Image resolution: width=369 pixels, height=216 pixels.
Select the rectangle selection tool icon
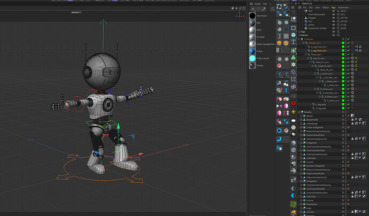[279, 6]
